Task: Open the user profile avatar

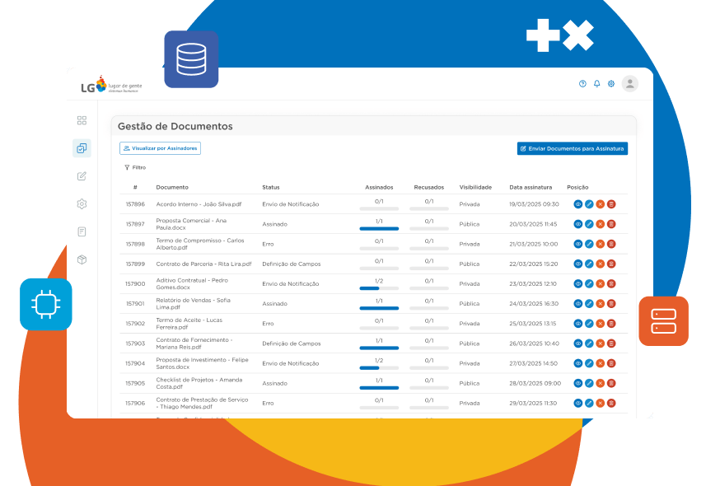Action: (629, 84)
